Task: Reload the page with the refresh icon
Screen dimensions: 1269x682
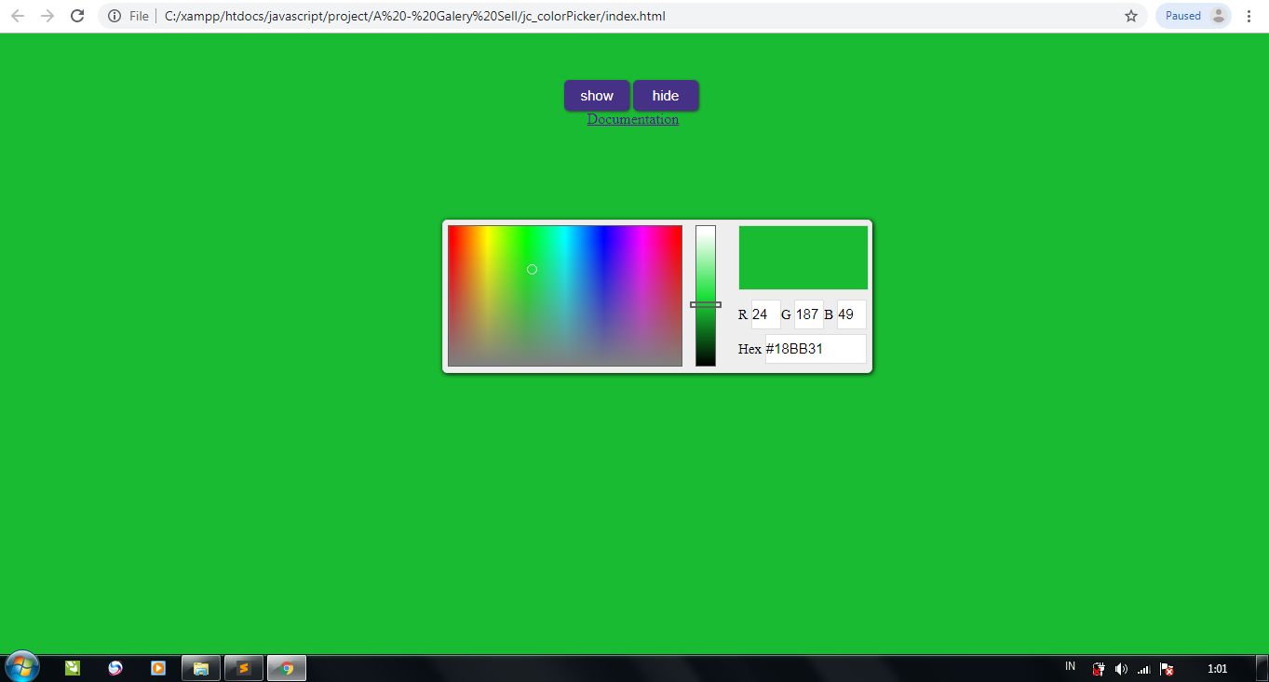Action: pos(77,16)
